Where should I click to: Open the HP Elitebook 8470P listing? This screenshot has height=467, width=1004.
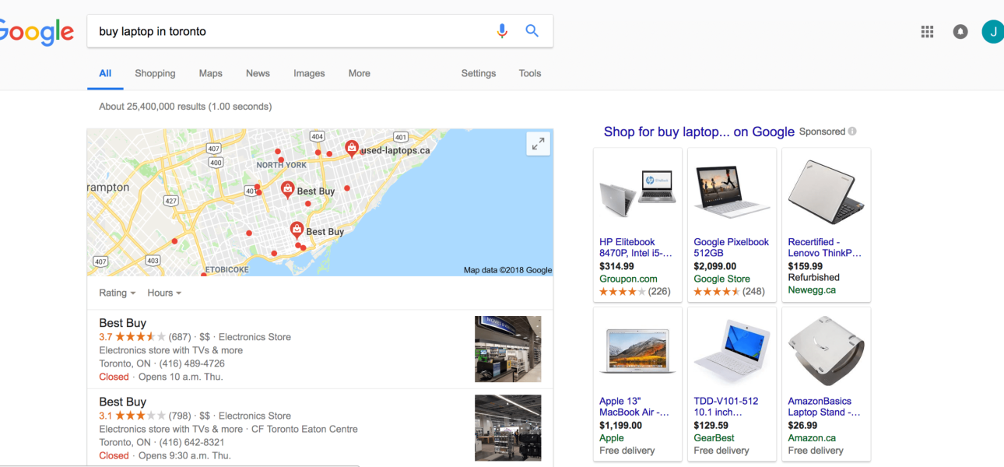tap(635, 248)
